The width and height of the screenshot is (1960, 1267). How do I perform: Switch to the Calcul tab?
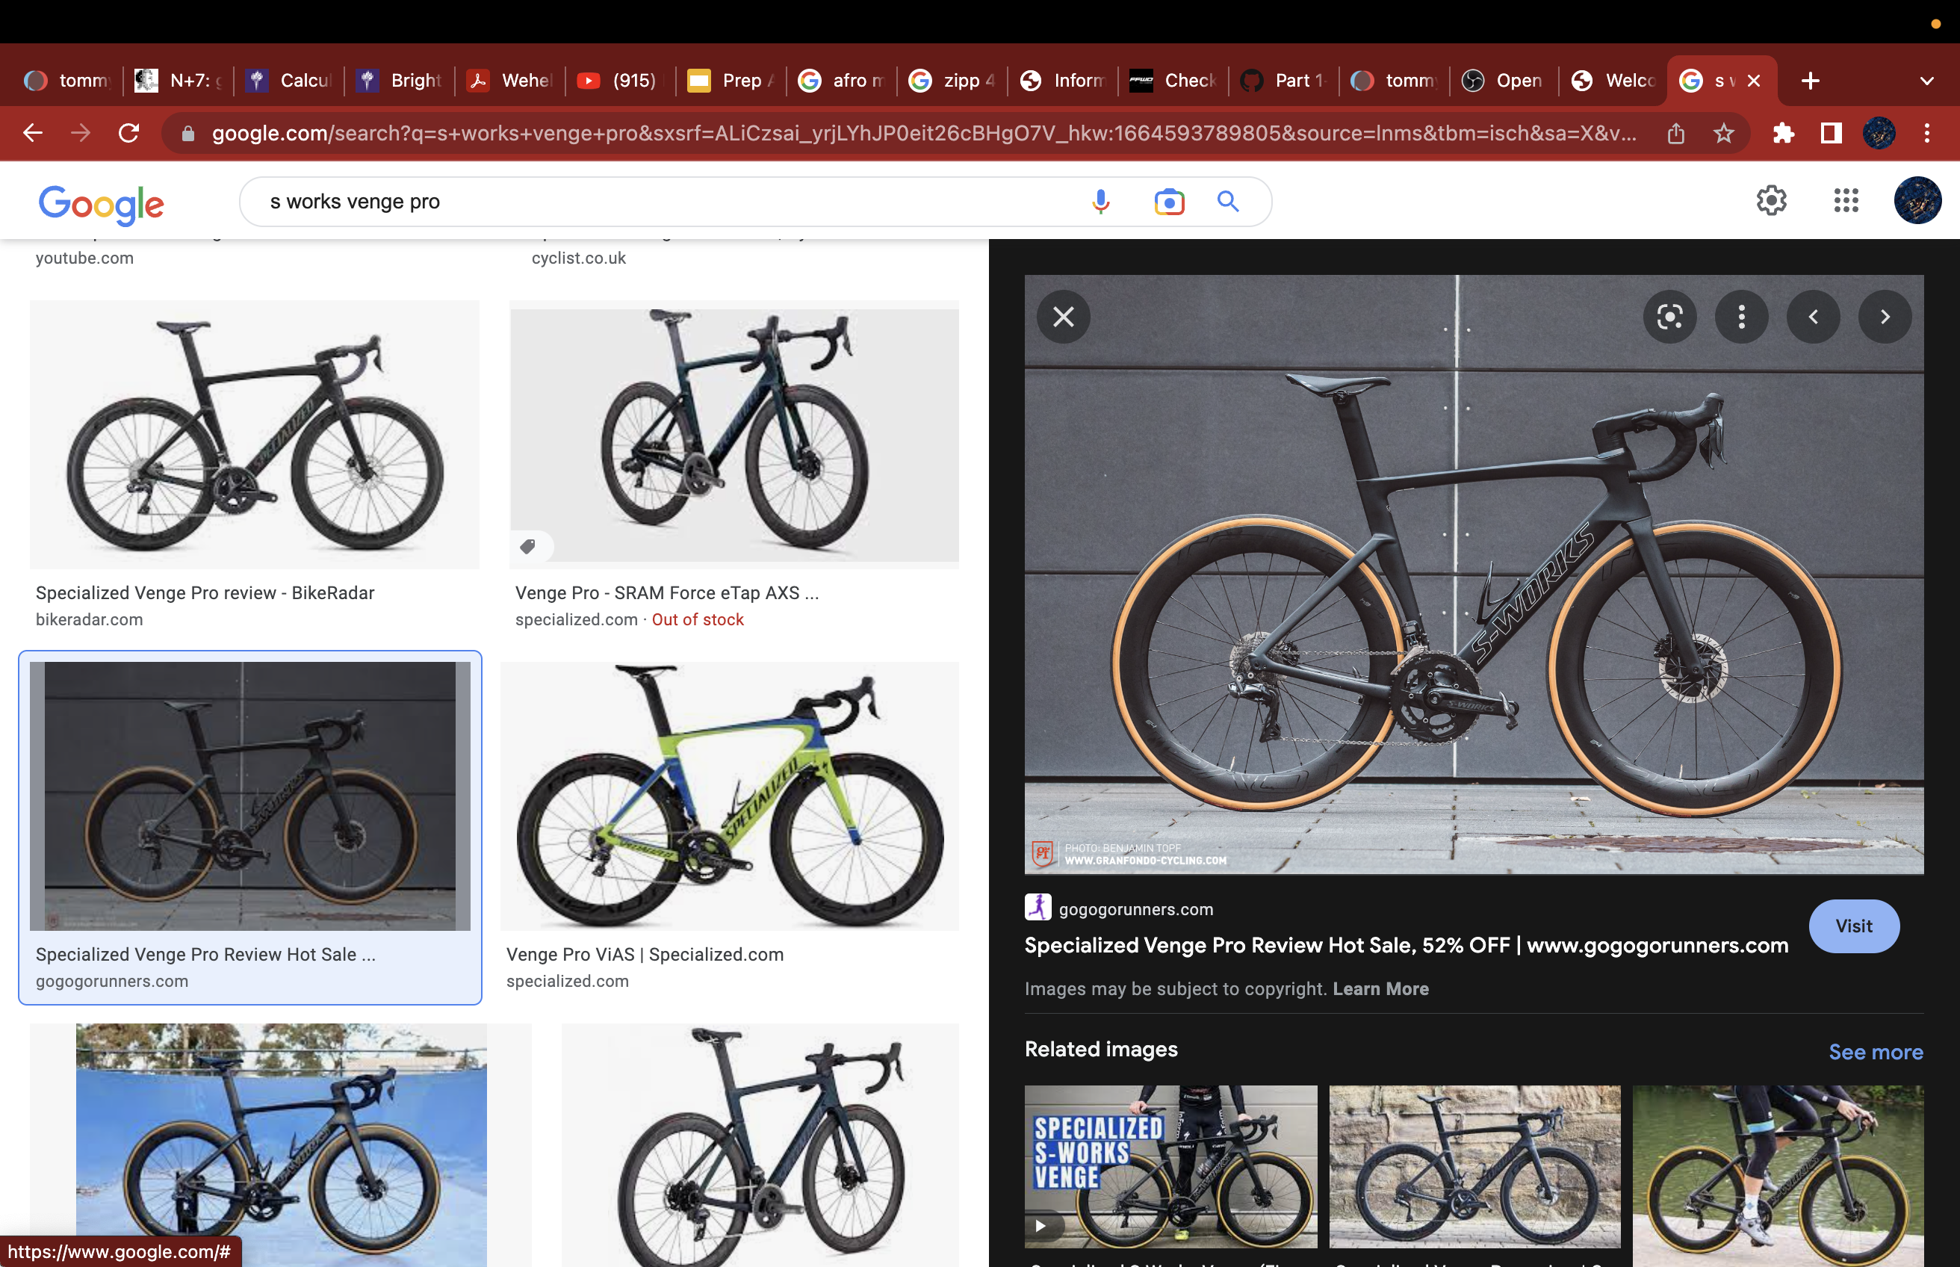[288, 81]
